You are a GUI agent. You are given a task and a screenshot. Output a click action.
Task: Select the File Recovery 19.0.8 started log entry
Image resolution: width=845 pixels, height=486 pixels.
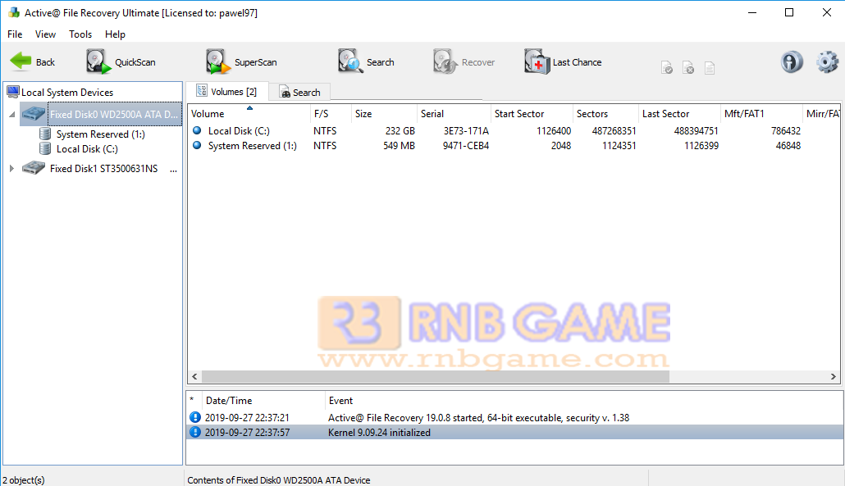[x=514, y=417]
